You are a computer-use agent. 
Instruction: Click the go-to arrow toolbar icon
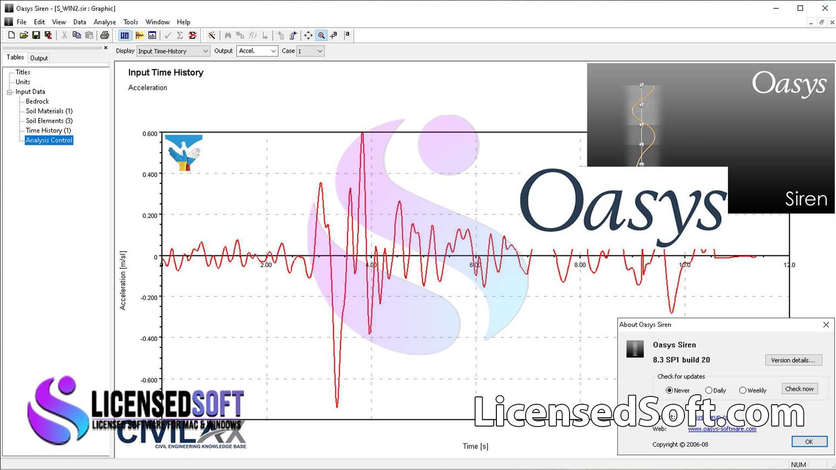click(265, 35)
